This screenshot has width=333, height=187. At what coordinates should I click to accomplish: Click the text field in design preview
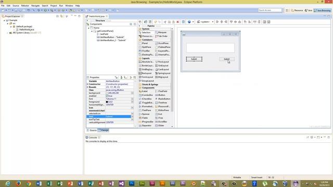coord(210,48)
